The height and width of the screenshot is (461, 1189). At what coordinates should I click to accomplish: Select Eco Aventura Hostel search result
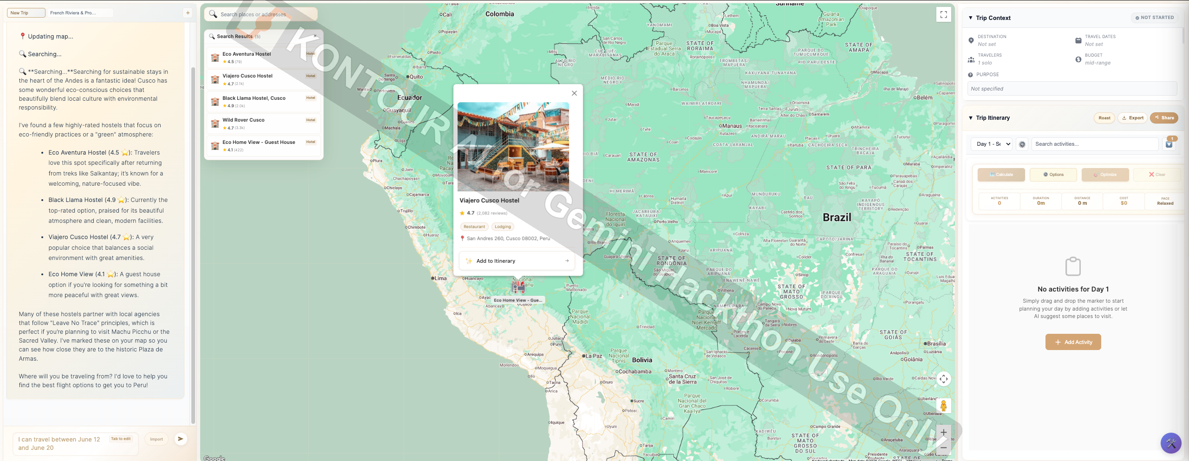(x=264, y=58)
